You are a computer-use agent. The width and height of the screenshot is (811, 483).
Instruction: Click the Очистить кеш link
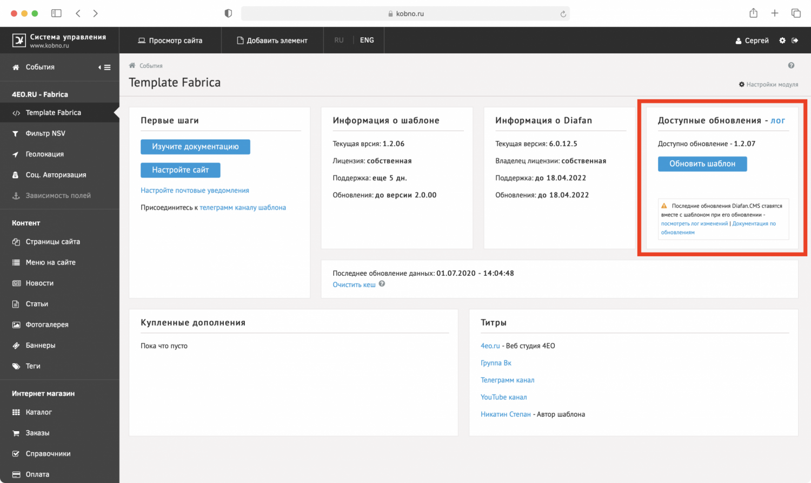pyautogui.click(x=354, y=285)
